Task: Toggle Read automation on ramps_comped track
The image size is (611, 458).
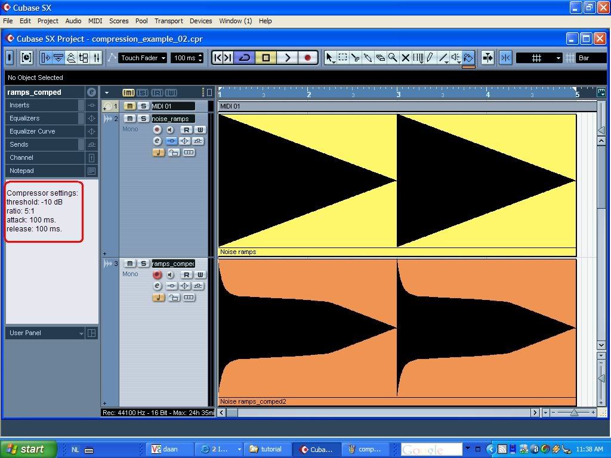Action: 186,275
